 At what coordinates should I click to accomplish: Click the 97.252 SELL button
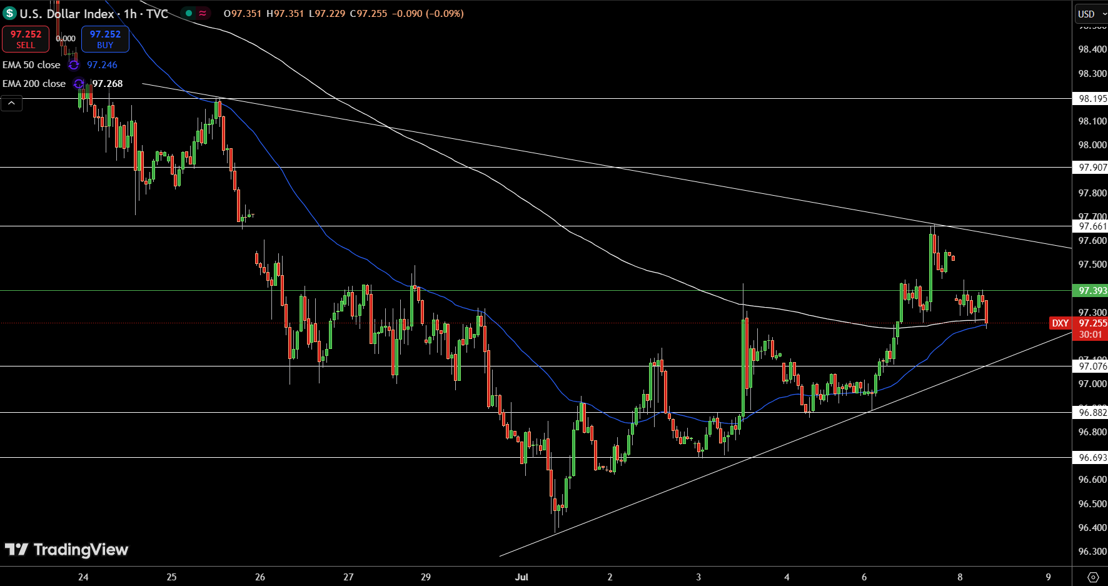pos(26,39)
